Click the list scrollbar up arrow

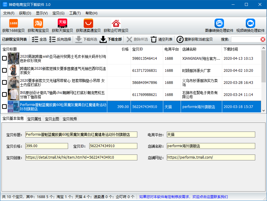pos(263,48)
